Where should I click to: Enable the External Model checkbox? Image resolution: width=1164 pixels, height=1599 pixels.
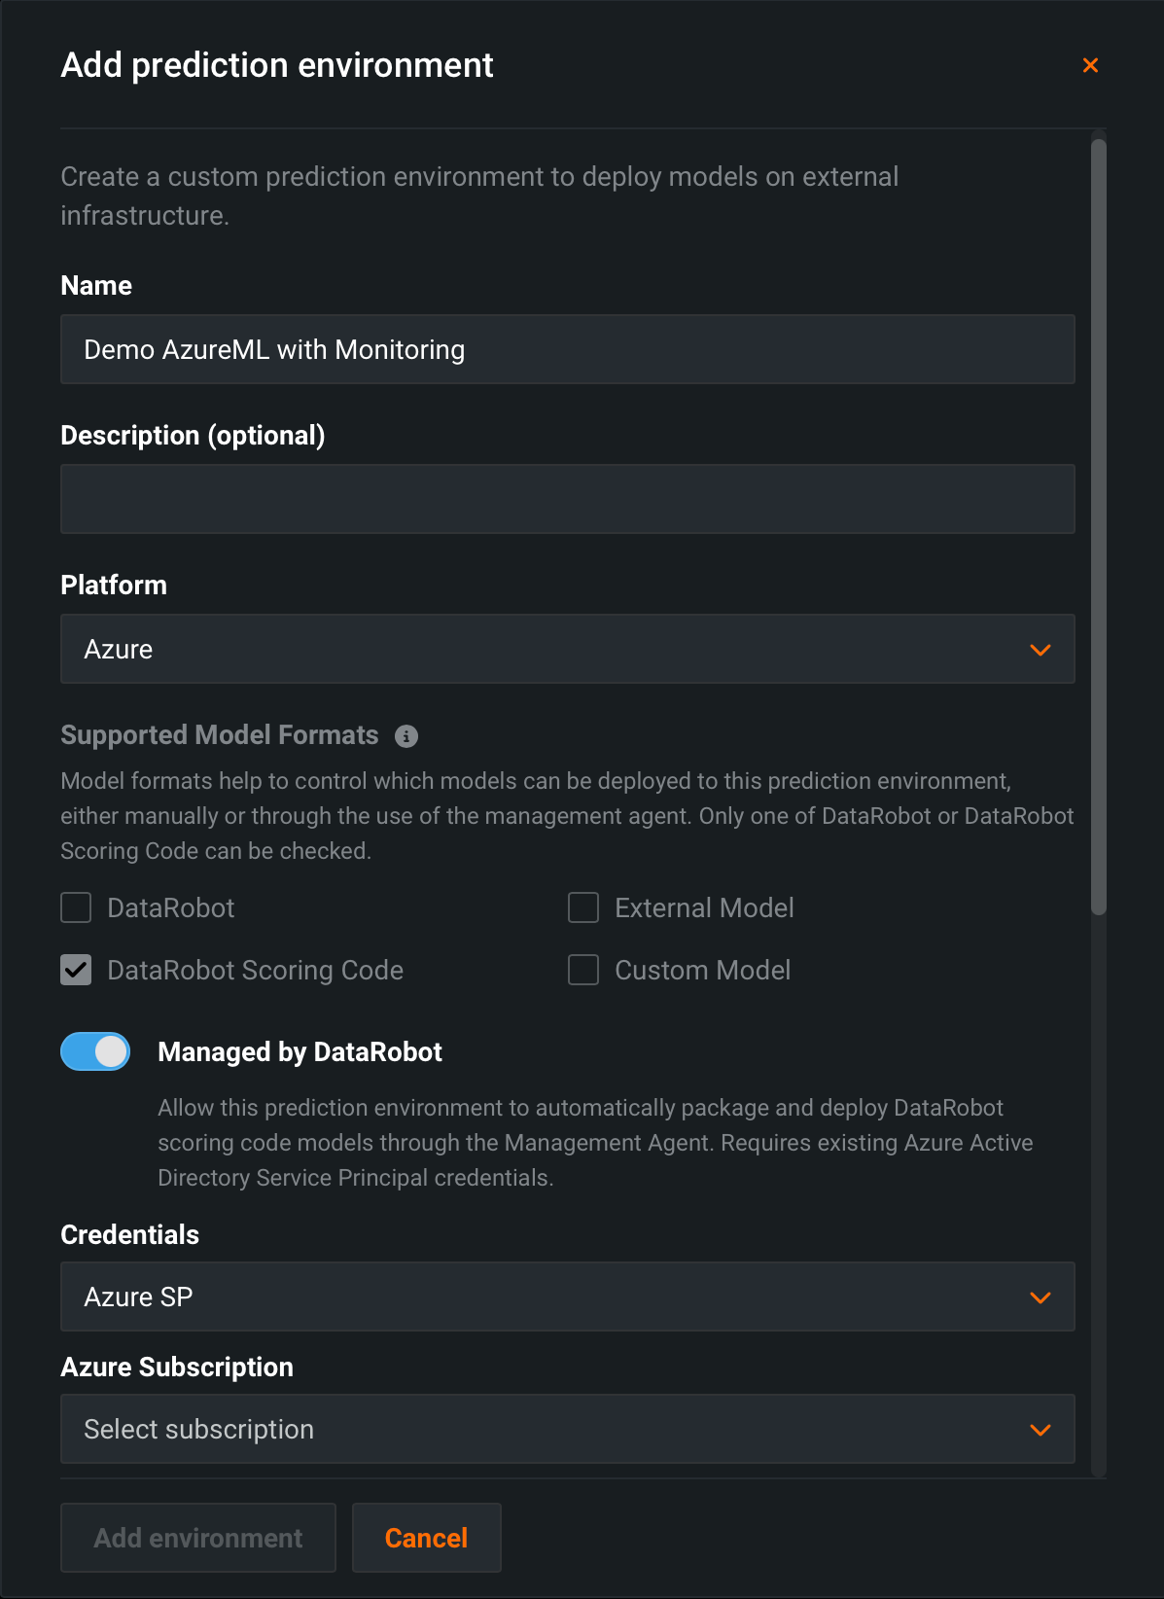(x=583, y=907)
